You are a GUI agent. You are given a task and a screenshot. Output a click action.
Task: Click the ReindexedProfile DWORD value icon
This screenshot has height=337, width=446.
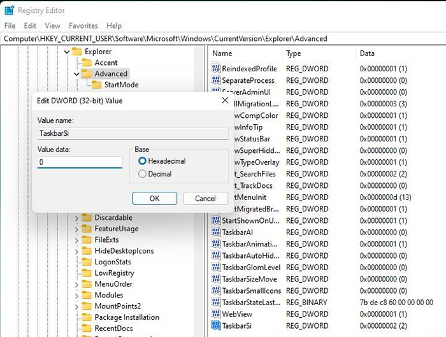tap(216, 69)
